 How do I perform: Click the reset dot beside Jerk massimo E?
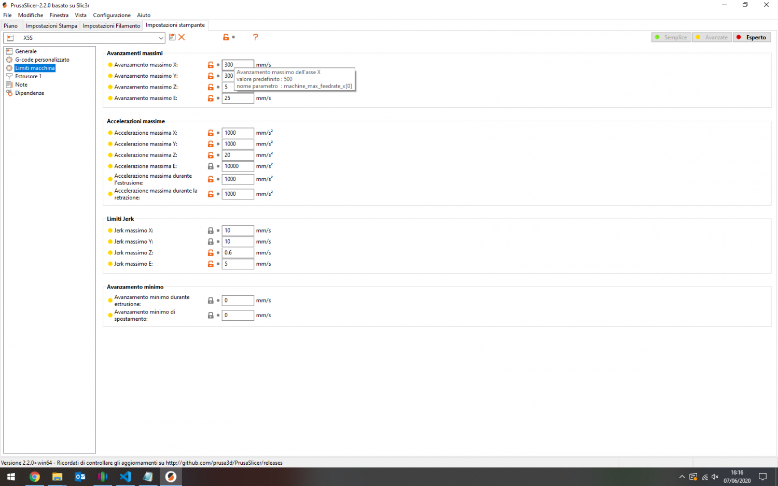tap(218, 264)
